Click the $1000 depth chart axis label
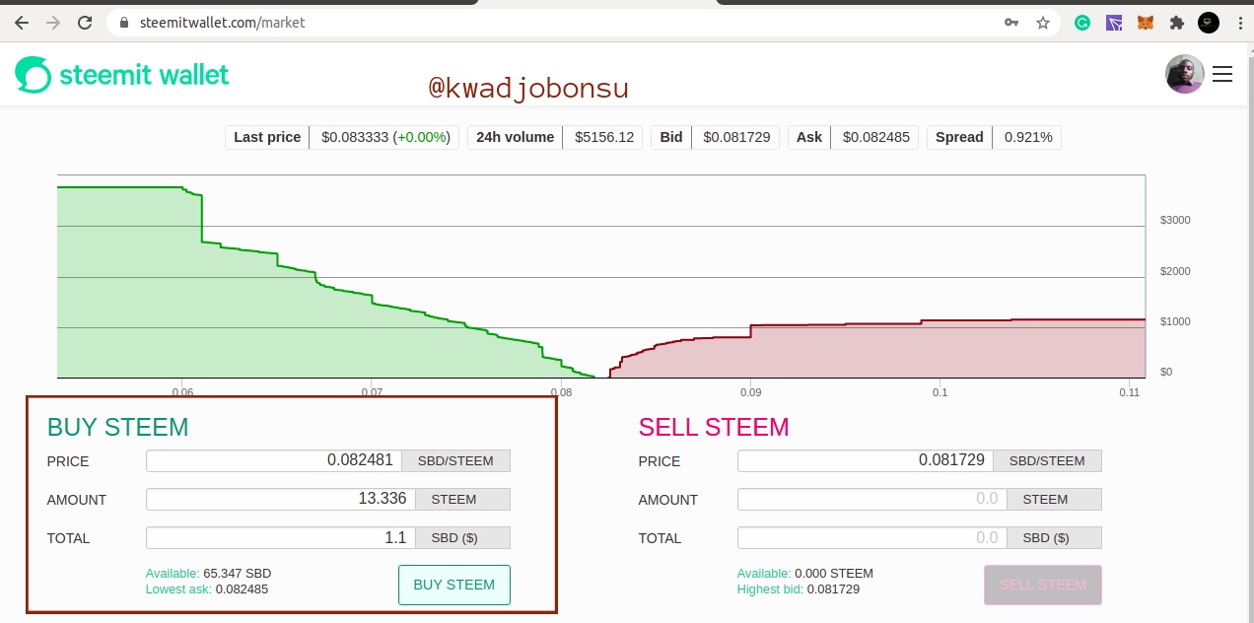Screen dimensions: 1254x623 click(1175, 321)
